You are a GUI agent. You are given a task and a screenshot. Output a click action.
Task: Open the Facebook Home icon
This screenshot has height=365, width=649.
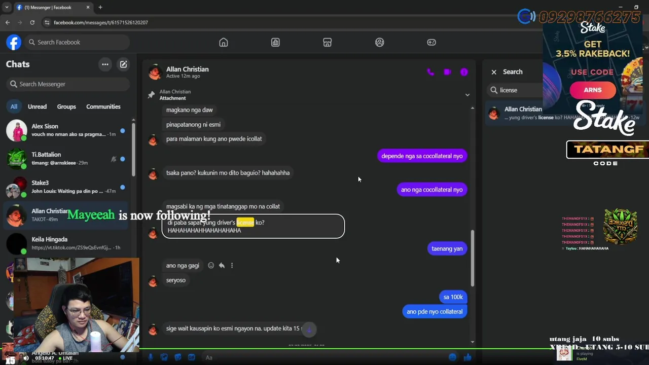[224, 42]
